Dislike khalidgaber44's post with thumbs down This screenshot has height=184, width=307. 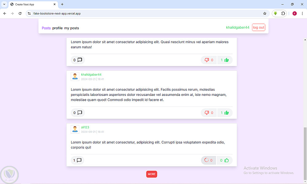pos(209,113)
